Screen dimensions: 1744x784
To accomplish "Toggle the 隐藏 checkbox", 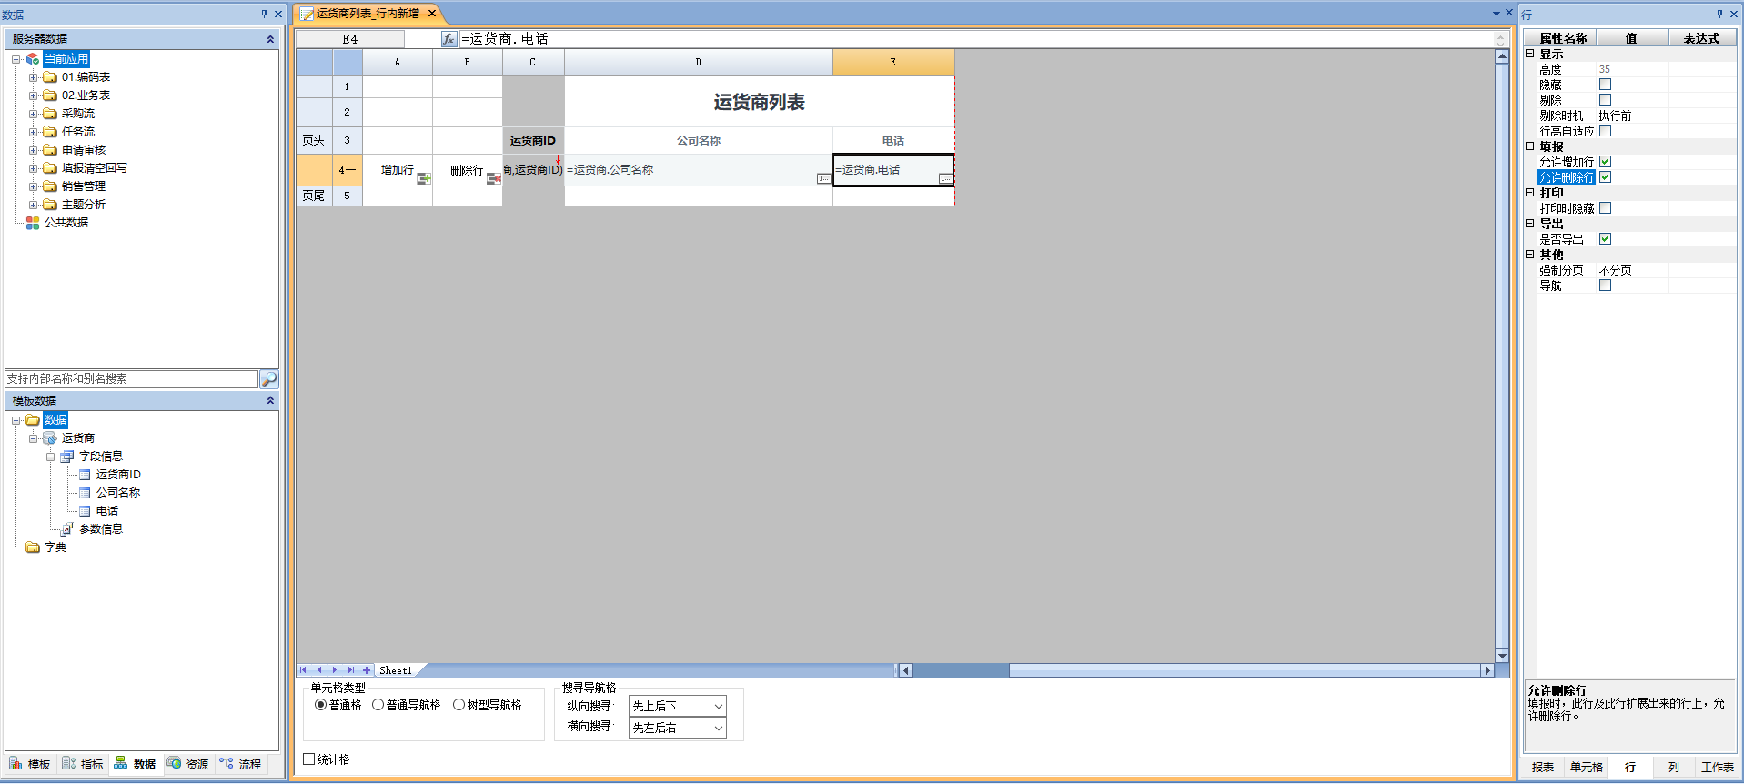I will 1606,85.
